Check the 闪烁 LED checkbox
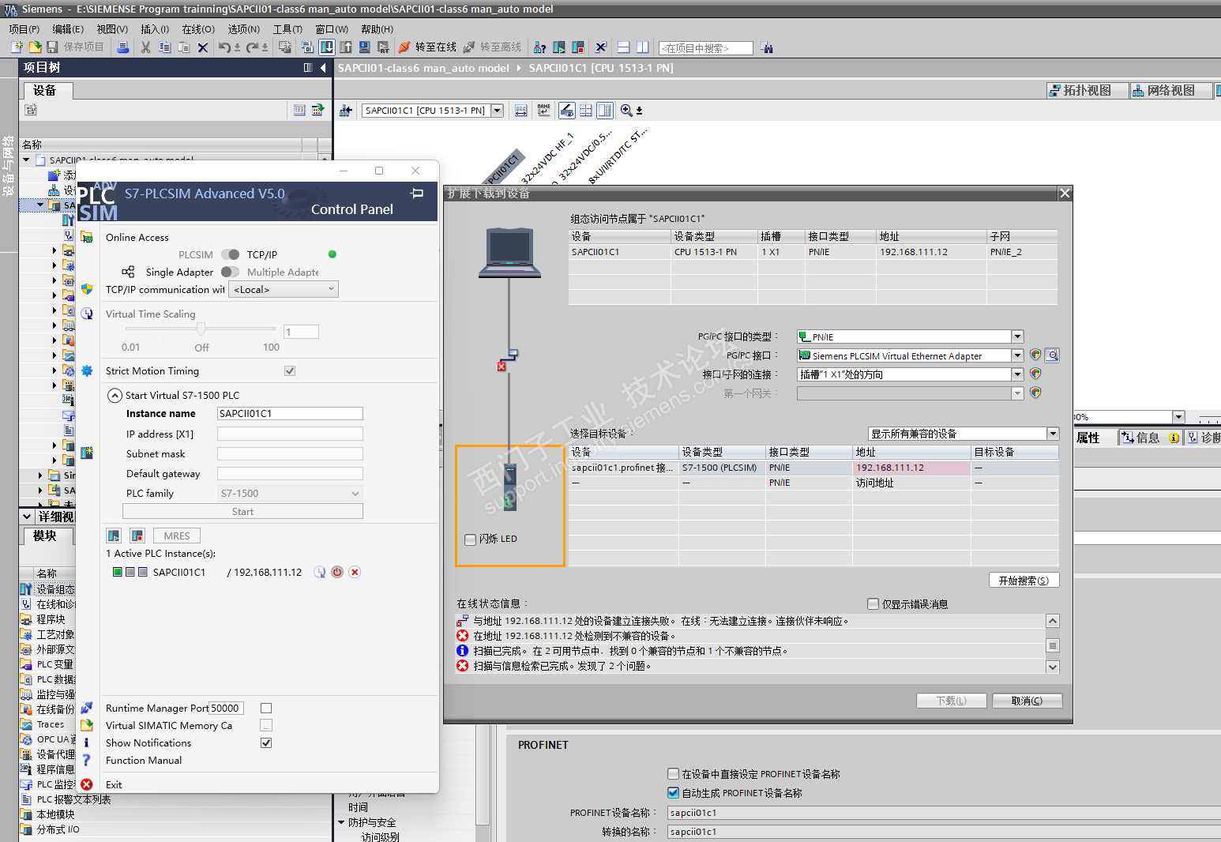Screen dimensions: 1221x842 (x=471, y=539)
